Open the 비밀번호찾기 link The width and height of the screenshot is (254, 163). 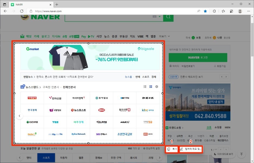(188, 66)
